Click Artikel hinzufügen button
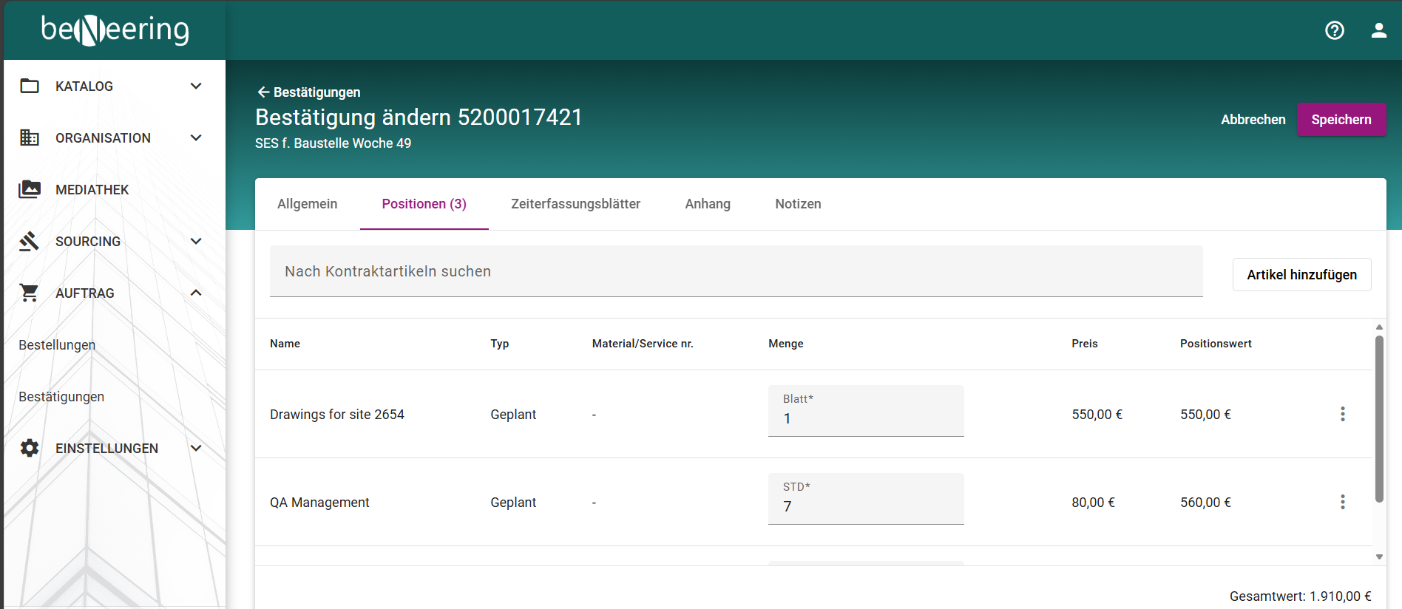 1301,275
